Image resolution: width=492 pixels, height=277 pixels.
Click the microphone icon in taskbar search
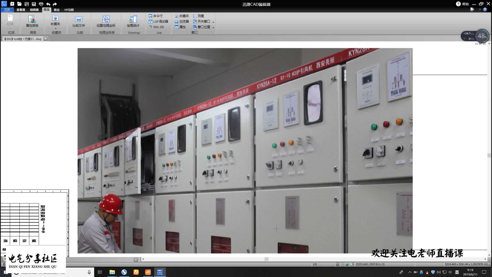[x=89, y=272]
